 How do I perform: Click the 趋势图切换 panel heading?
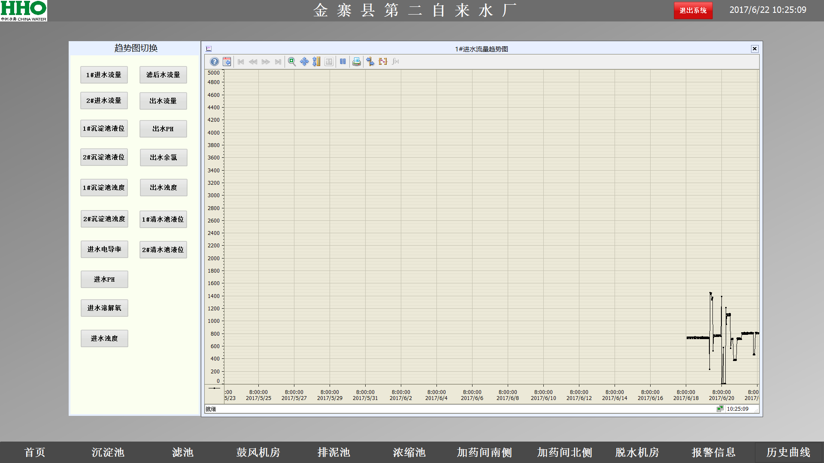(136, 48)
